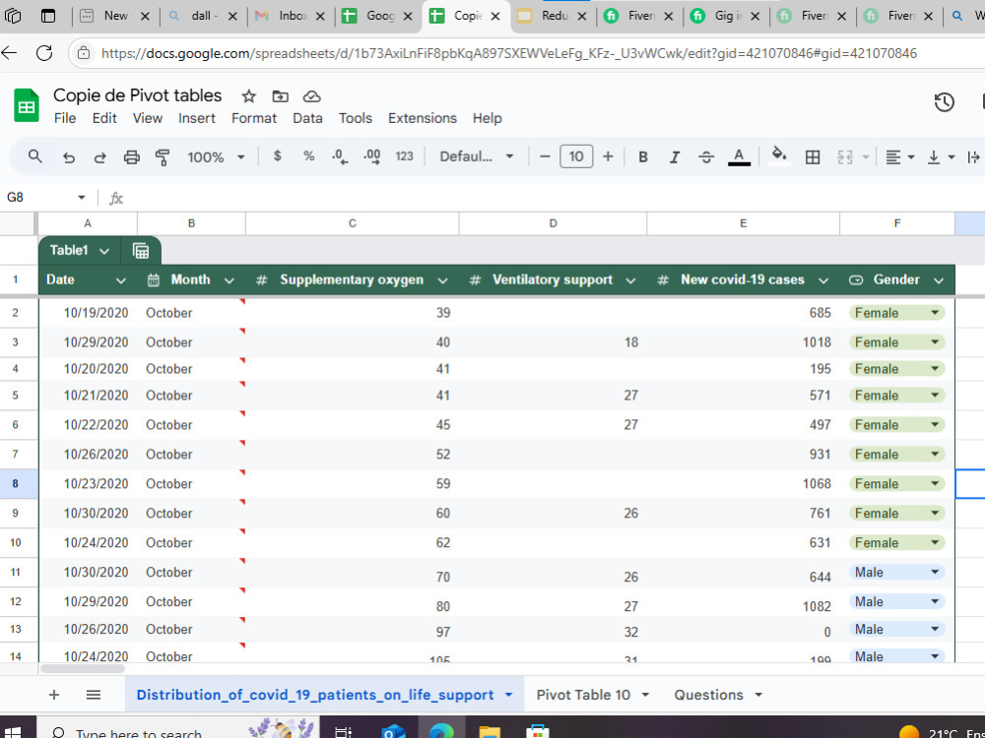Viewport: 985px width, 738px height.
Task: Decrease decimal places
Action: pos(340,156)
